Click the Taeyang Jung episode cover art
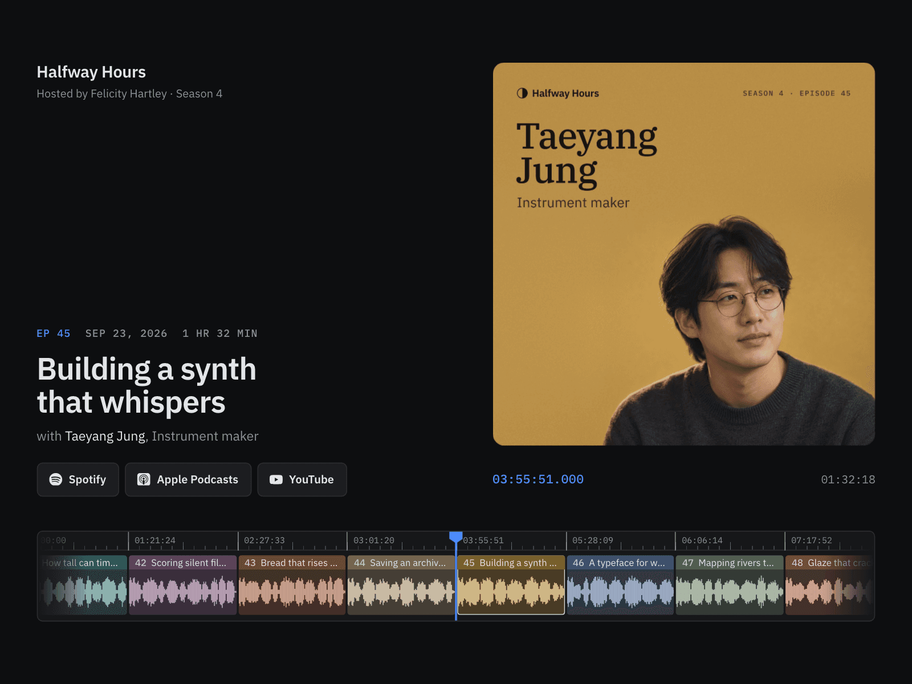Viewport: 912px width, 684px height. click(684, 254)
